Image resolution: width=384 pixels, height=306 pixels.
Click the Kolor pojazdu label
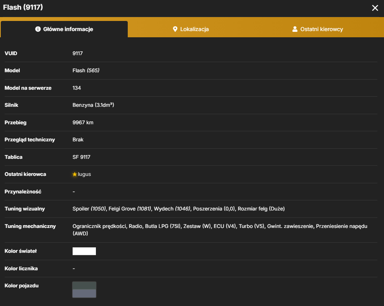pyautogui.click(x=22, y=286)
